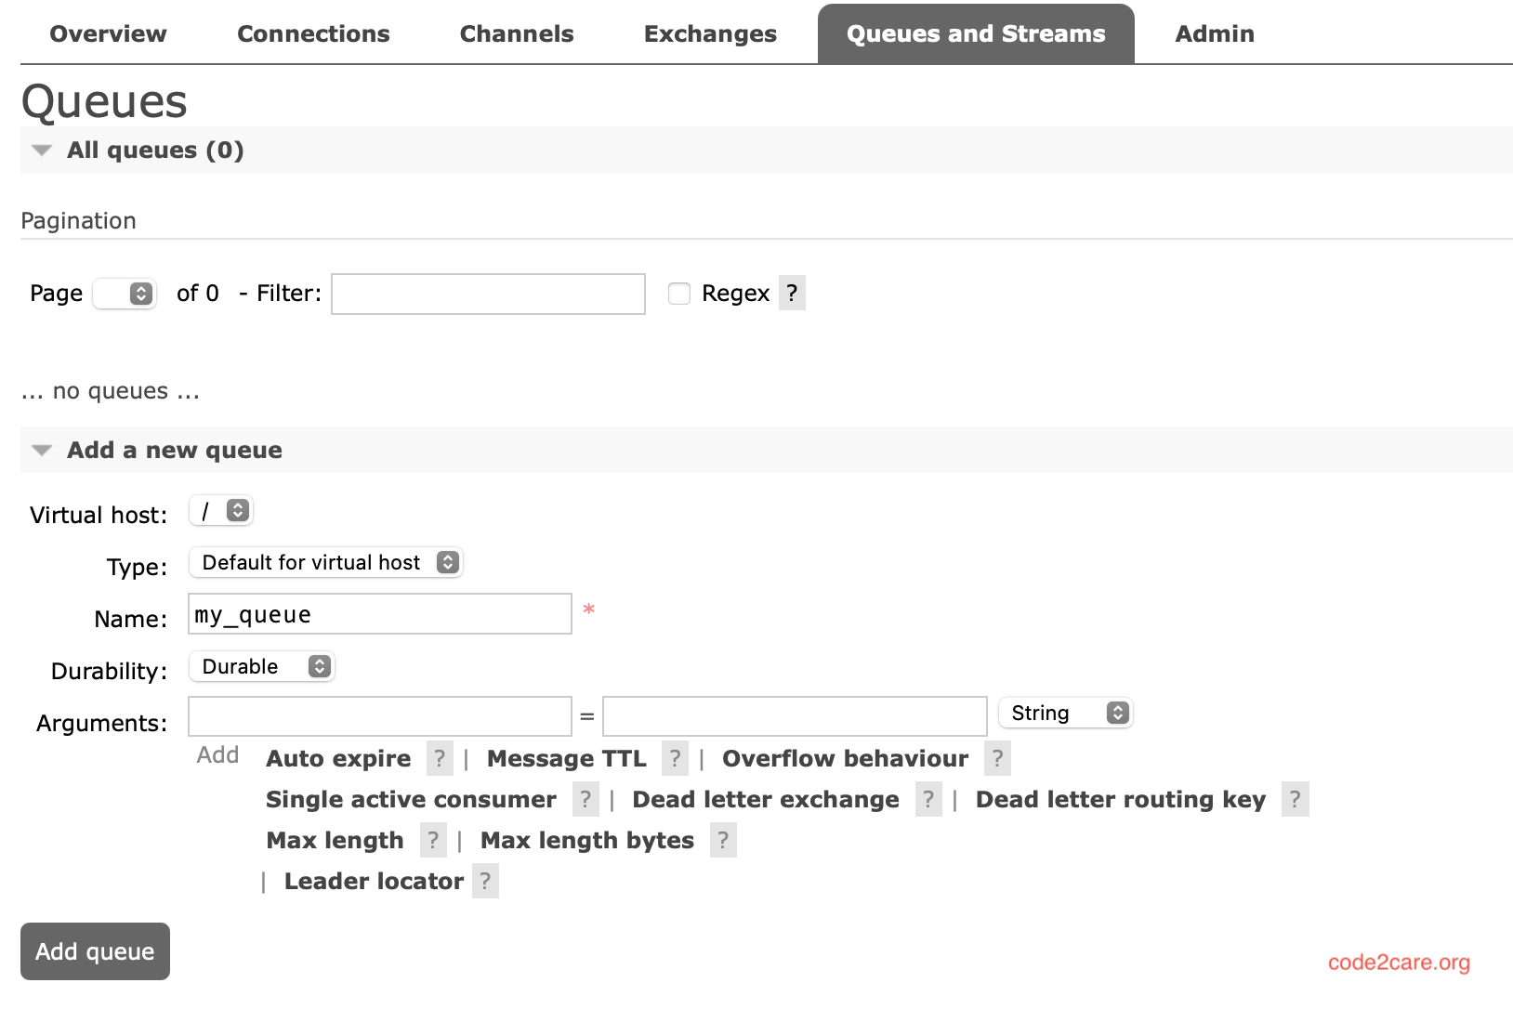The image size is (1513, 1009).
Task: Open the Virtual host dropdown
Action: pos(220,510)
